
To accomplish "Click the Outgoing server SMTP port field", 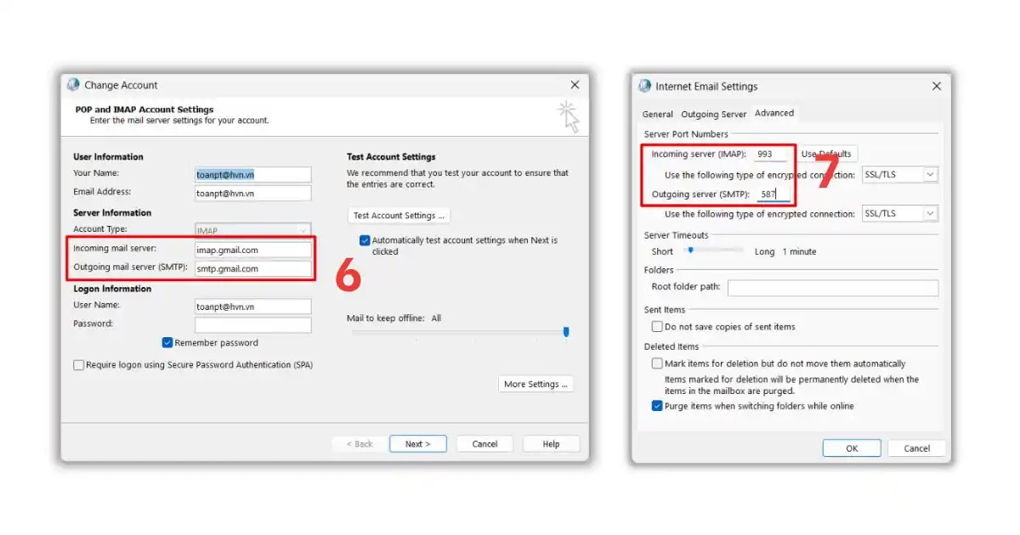I will click(x=774, y=194).
